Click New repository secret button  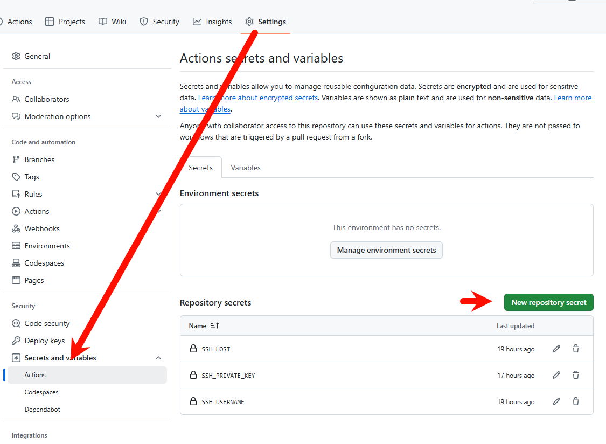pyautogui.click(x=548, y=302)
